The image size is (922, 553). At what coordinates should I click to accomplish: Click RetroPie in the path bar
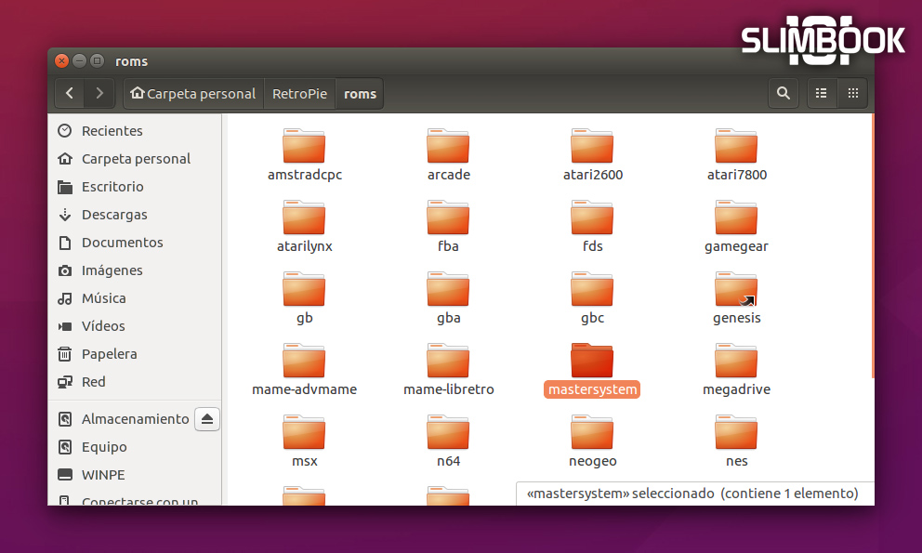[x=300, y=93]
